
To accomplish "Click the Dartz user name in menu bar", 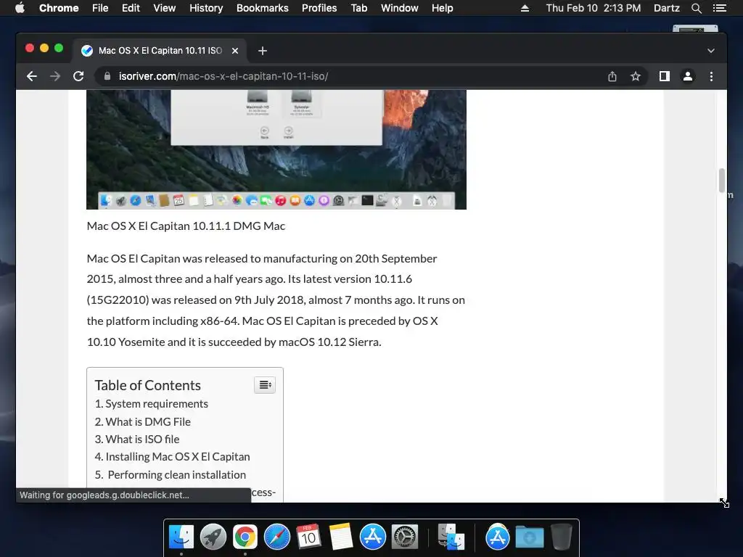I will tap(667, 8).
